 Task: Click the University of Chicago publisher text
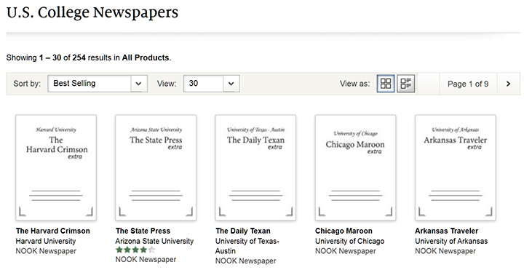pos(349,241)
